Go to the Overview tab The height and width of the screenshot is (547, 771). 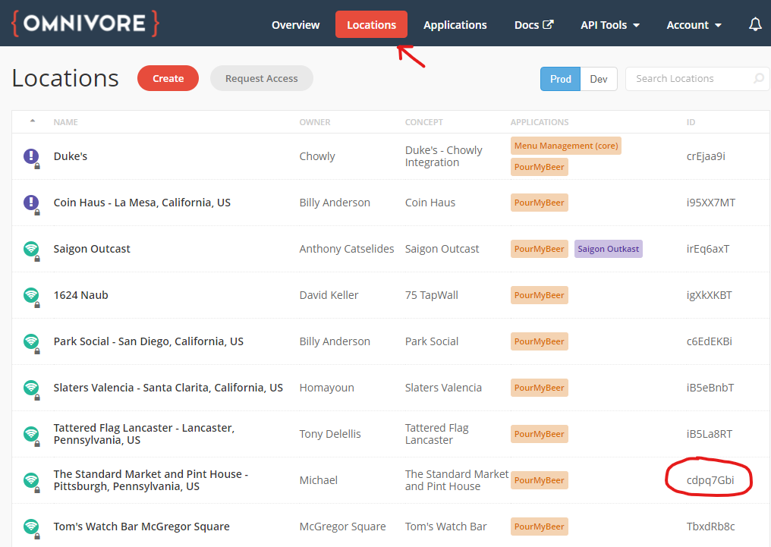click(295, 25)
